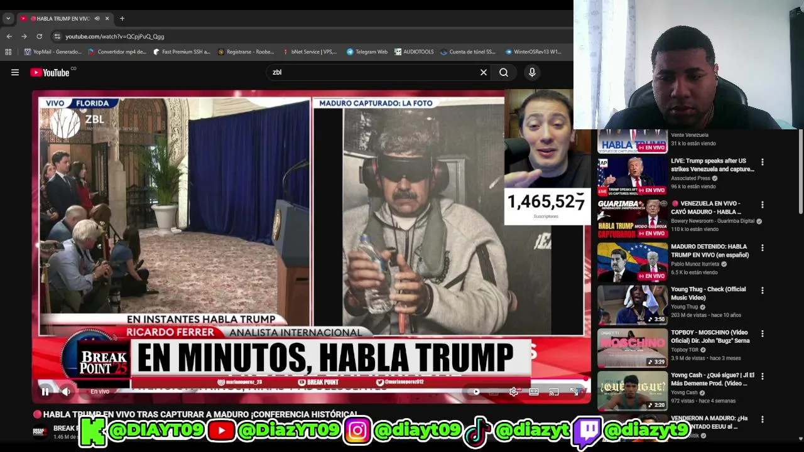Open options for Yovng Cash video
Screen dimensions: 804x452
763,377
